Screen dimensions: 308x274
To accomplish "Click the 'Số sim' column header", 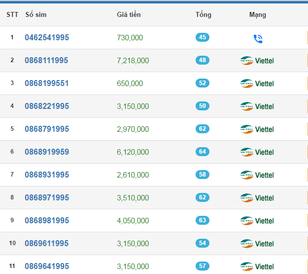I will (36, 15).
